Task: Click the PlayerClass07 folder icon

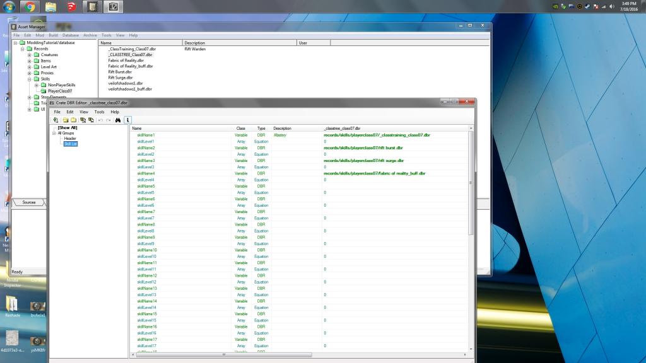Action: click(x=44, y=91)
